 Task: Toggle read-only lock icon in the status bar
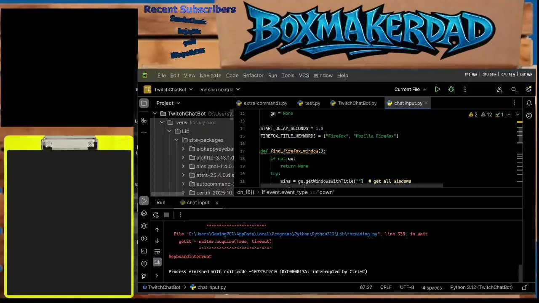pyautogui.click(x=525, y=287)
